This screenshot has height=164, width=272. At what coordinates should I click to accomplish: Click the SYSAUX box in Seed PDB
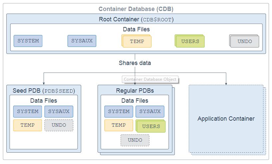click(59, 111)
